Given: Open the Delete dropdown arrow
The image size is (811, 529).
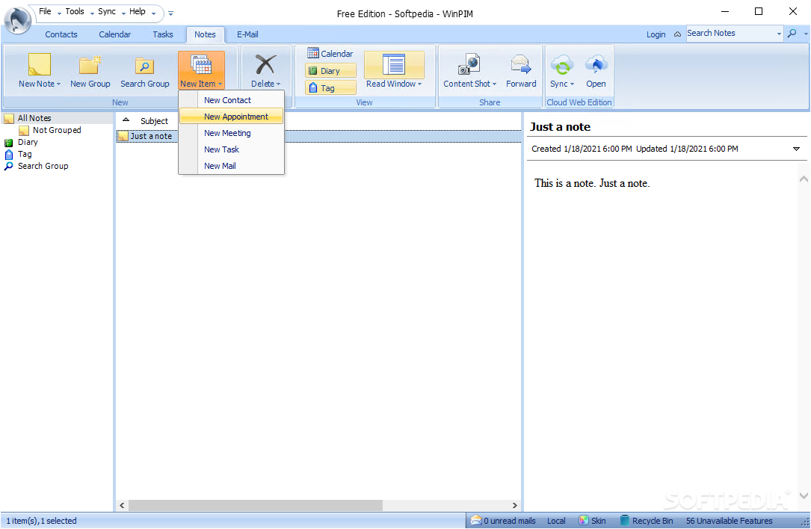Looking at the screenshot, I should (x=278, y=84).
